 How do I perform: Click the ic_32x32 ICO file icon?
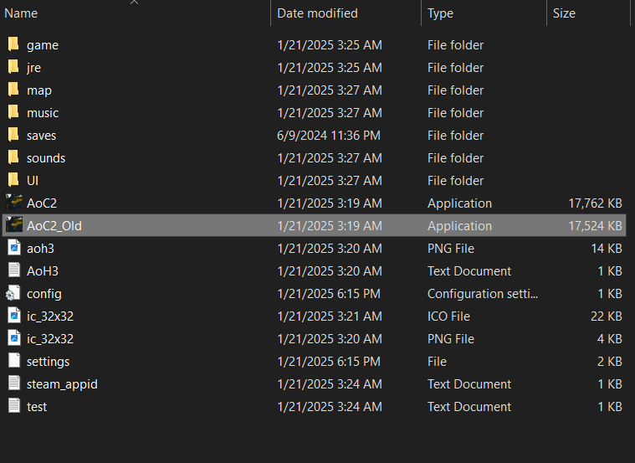click(x=13, y=316)
